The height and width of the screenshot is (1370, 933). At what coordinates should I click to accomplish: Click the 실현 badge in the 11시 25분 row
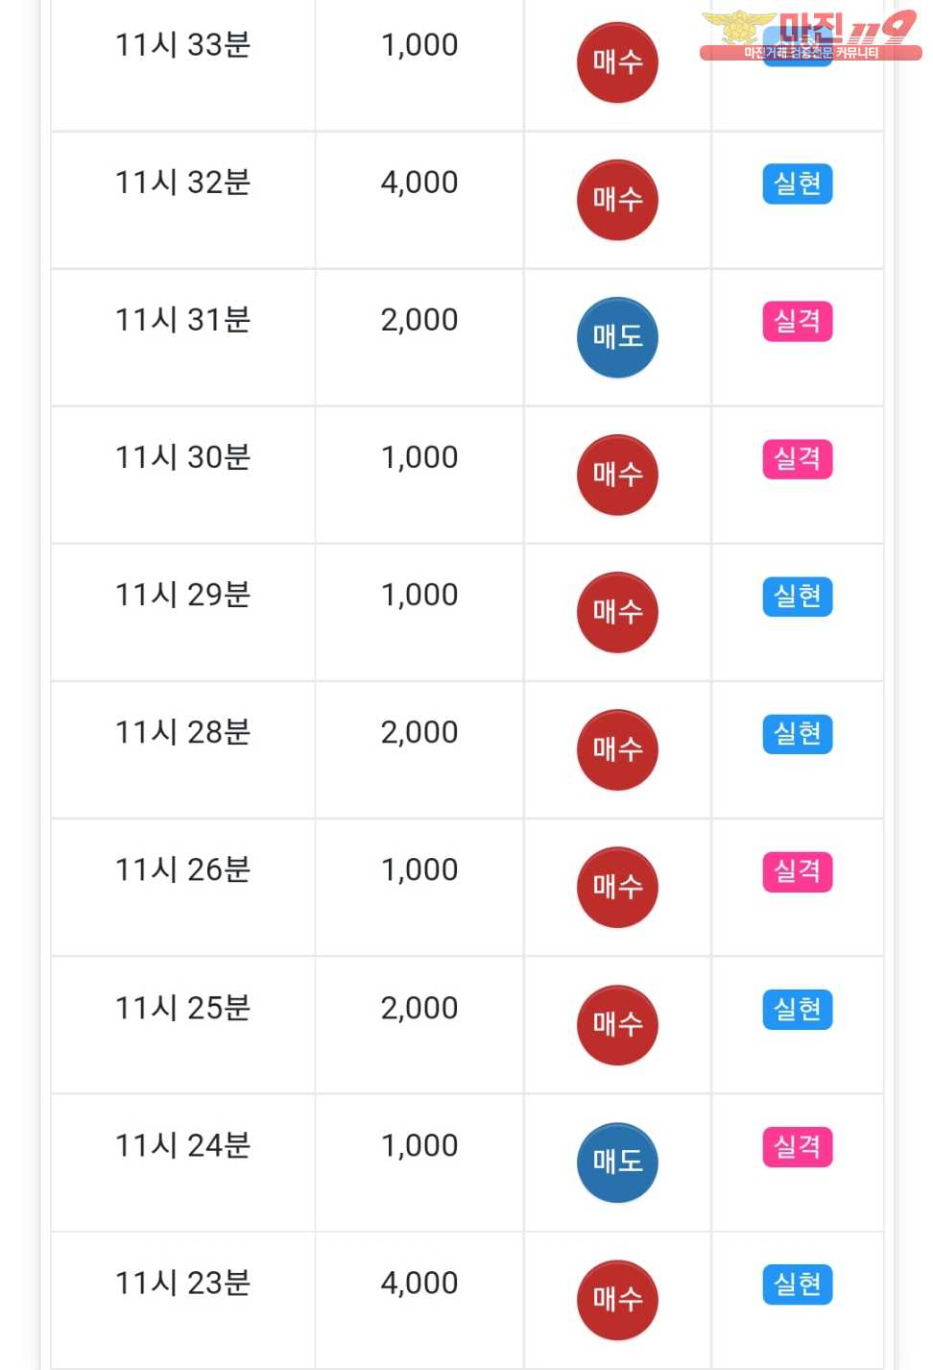(x=798, y=1009)
